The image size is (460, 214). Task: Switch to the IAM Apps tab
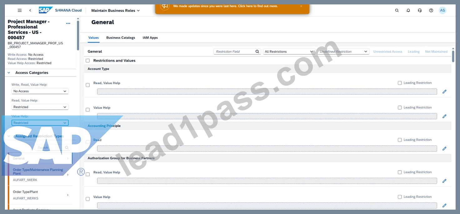[150, 37]
